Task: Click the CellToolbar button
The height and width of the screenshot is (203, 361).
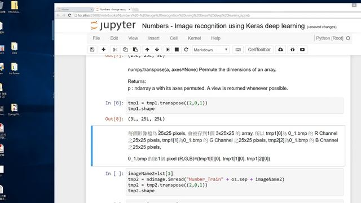Action: [259, 50]
